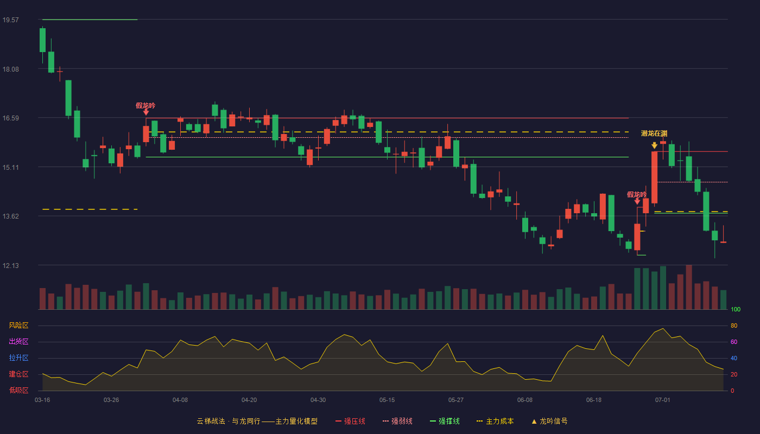Screen dimensions: 760x434
Task: Click the 03-26 date axis label
Action: click(111, 400)
